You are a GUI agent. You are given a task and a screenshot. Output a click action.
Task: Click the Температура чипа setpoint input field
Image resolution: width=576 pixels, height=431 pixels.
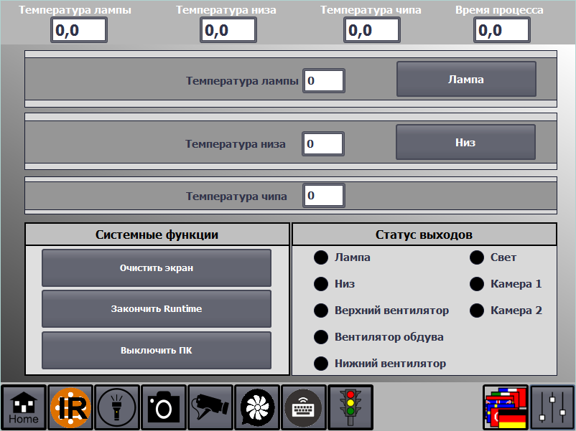pos(324,196)
